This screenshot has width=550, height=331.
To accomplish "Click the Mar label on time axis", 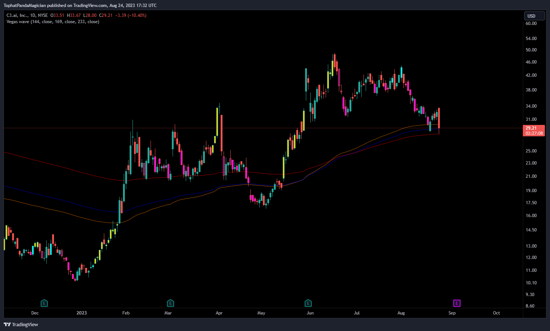I will pos(168,313).
